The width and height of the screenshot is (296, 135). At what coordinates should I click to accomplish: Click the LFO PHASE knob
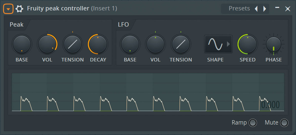[x=273, y=44]
